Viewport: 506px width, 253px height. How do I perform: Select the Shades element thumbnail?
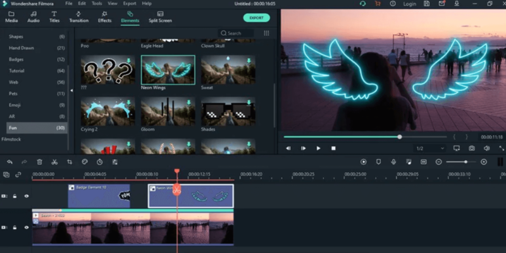(x=228, y=112)
